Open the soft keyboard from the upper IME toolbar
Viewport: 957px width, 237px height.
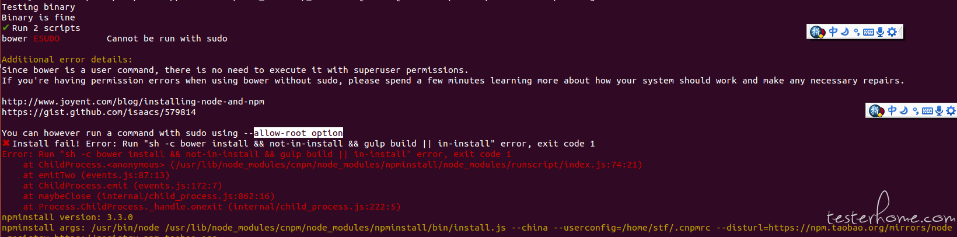868,32
